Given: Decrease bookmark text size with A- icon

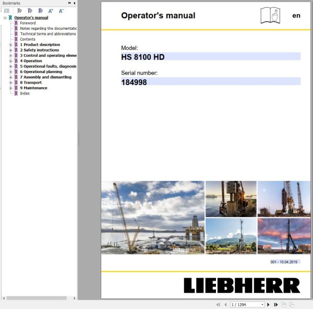Looking at the screenshot, I should [x=61, y=11].
